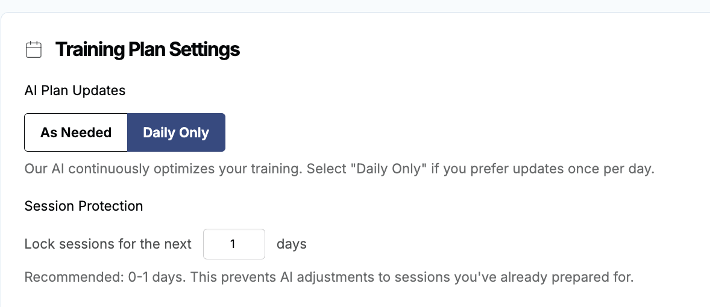Screen dimensions: 710x307
Task: Click the "days" text after the number field
Action: click(292, 244)
